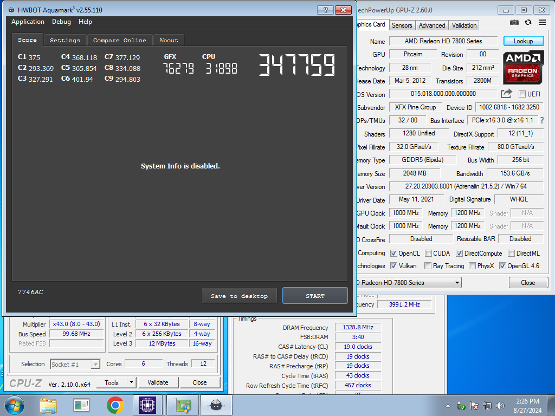Toggle the OpenCL checkbox
This screenshot has height=416, width=555.
click(393, 253)
